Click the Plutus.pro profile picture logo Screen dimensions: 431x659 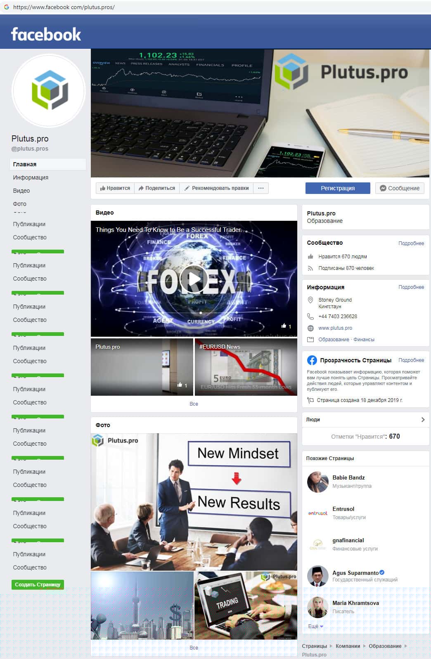49,90
